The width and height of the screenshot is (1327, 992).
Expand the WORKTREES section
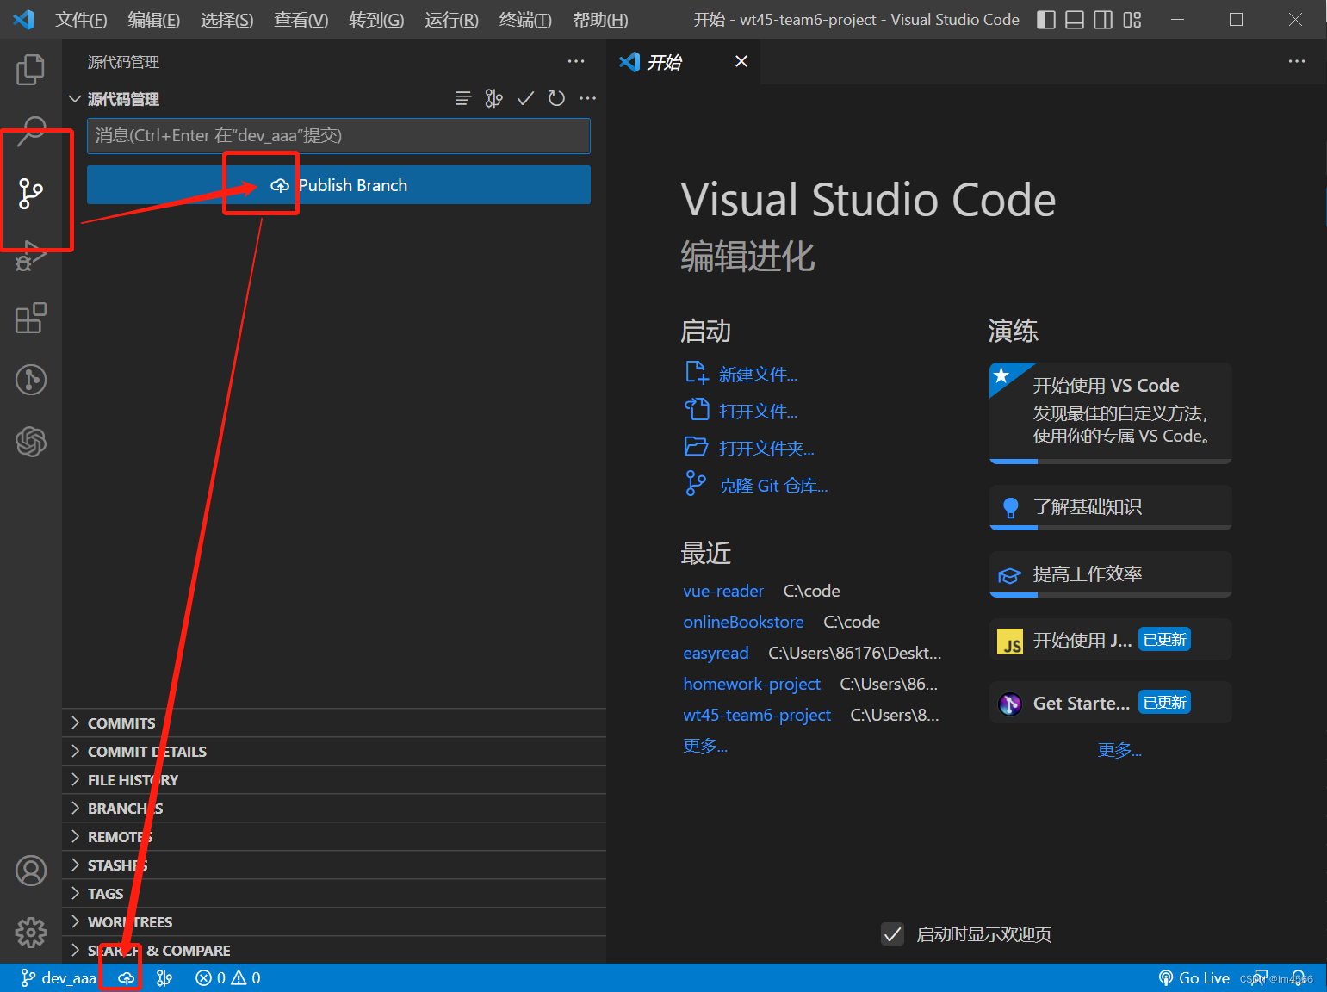tap(334, 922)
